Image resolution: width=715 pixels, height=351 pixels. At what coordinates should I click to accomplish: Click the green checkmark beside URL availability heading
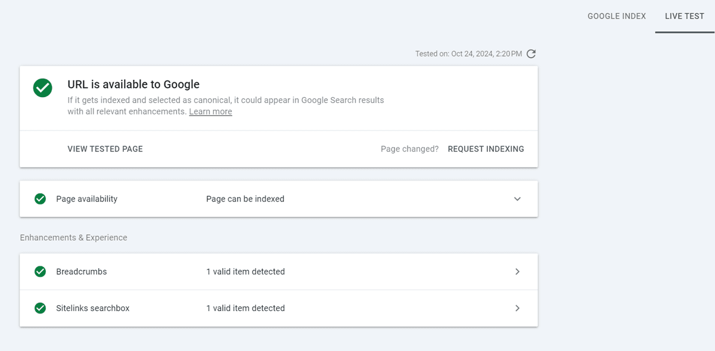click(x=42, y=88)
